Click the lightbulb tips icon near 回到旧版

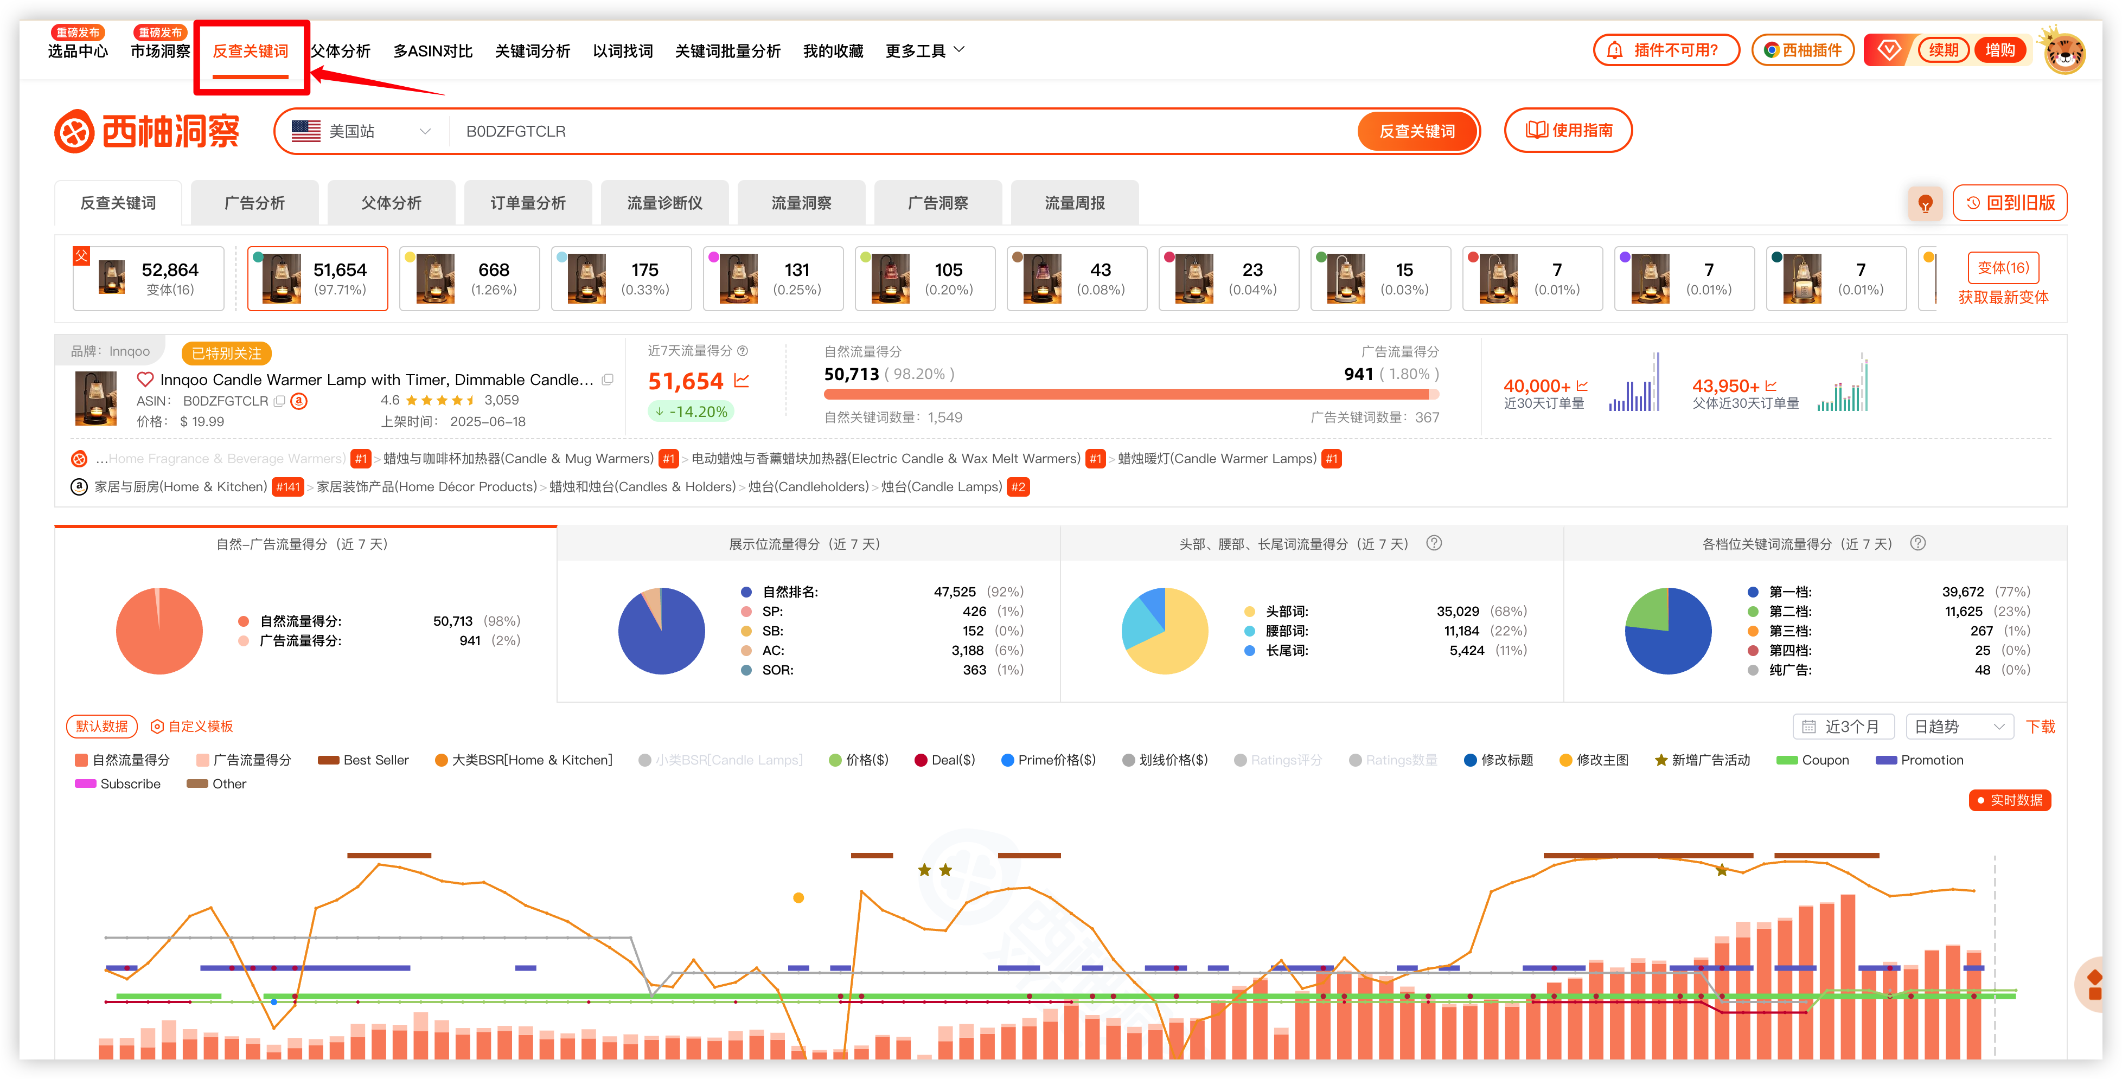(1925, 203)
